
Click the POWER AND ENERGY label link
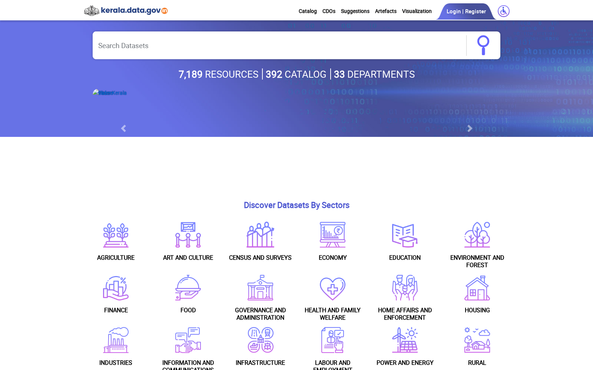click(405, 363)
